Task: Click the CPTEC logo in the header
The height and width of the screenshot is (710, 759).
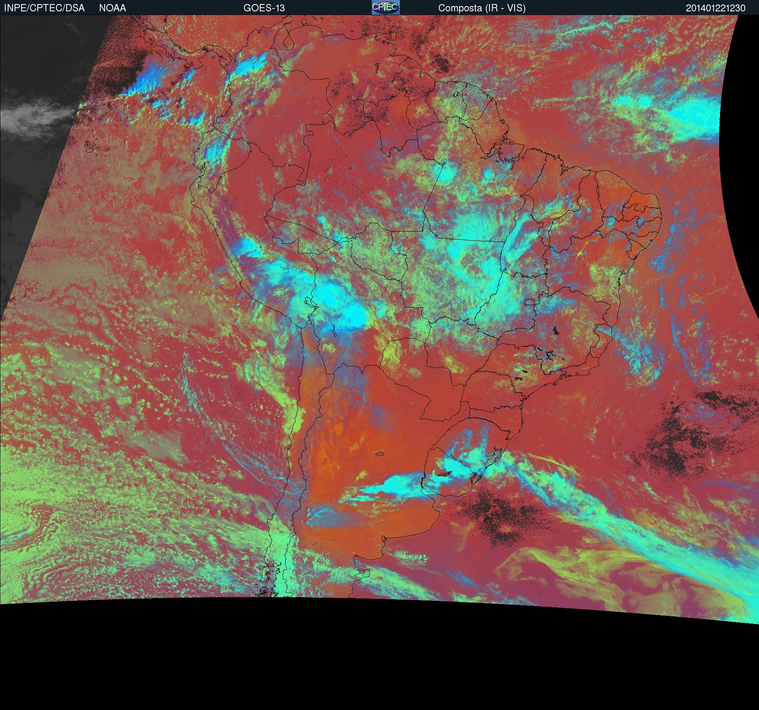Action: click(386, 7)
